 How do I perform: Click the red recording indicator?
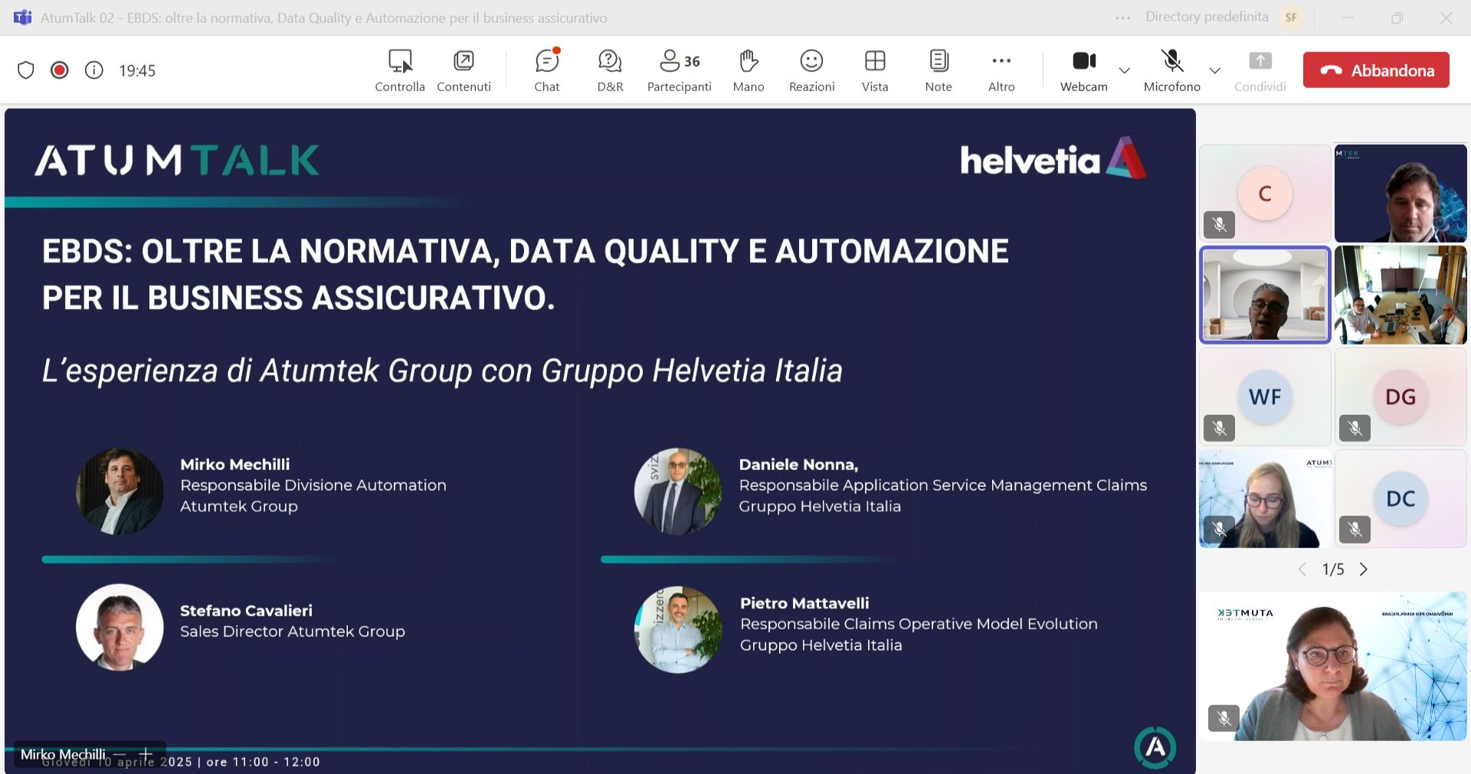60,70
